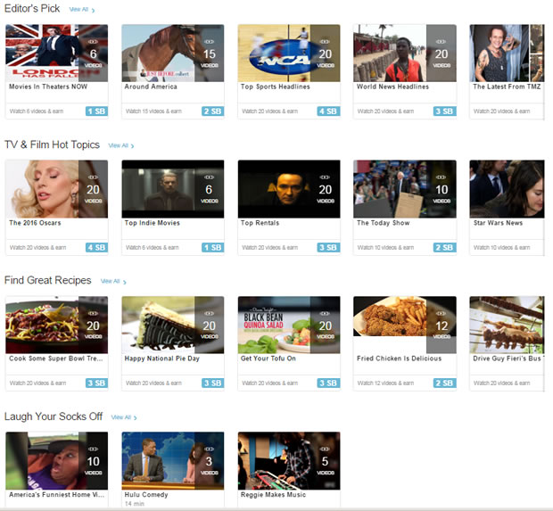Open America's Funniest Home Videos thumbnail

57,460
